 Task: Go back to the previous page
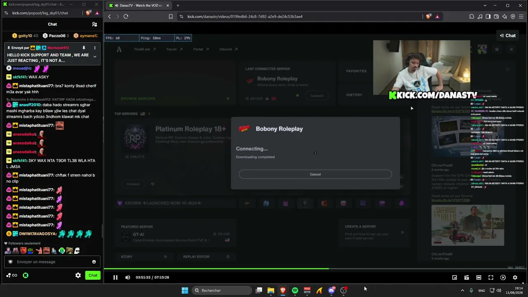[x=109, y=16]
